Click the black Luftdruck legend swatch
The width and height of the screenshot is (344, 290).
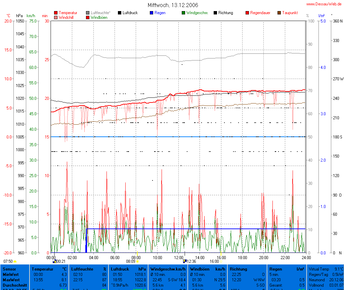(120, 13)
